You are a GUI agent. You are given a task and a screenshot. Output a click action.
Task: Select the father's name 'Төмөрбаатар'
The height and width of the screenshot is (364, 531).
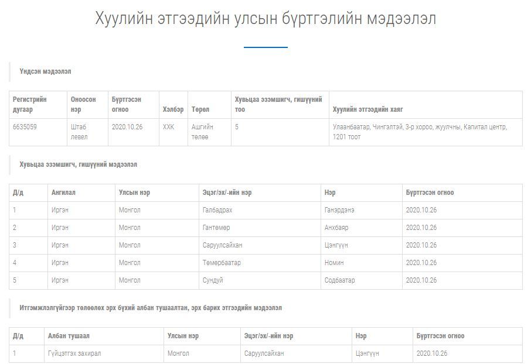pos(222,263)
